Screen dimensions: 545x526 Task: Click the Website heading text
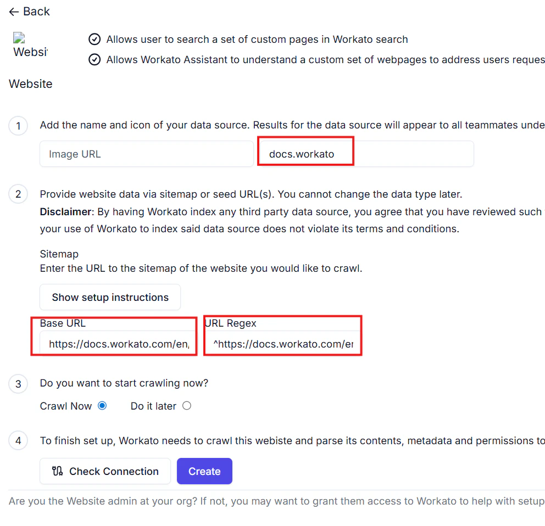pyautogui.click(x=31, y=83)
